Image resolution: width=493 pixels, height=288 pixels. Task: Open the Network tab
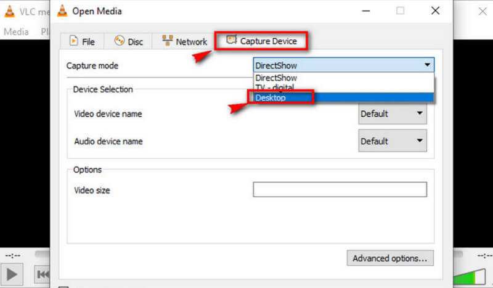click(x=184, y=41)
